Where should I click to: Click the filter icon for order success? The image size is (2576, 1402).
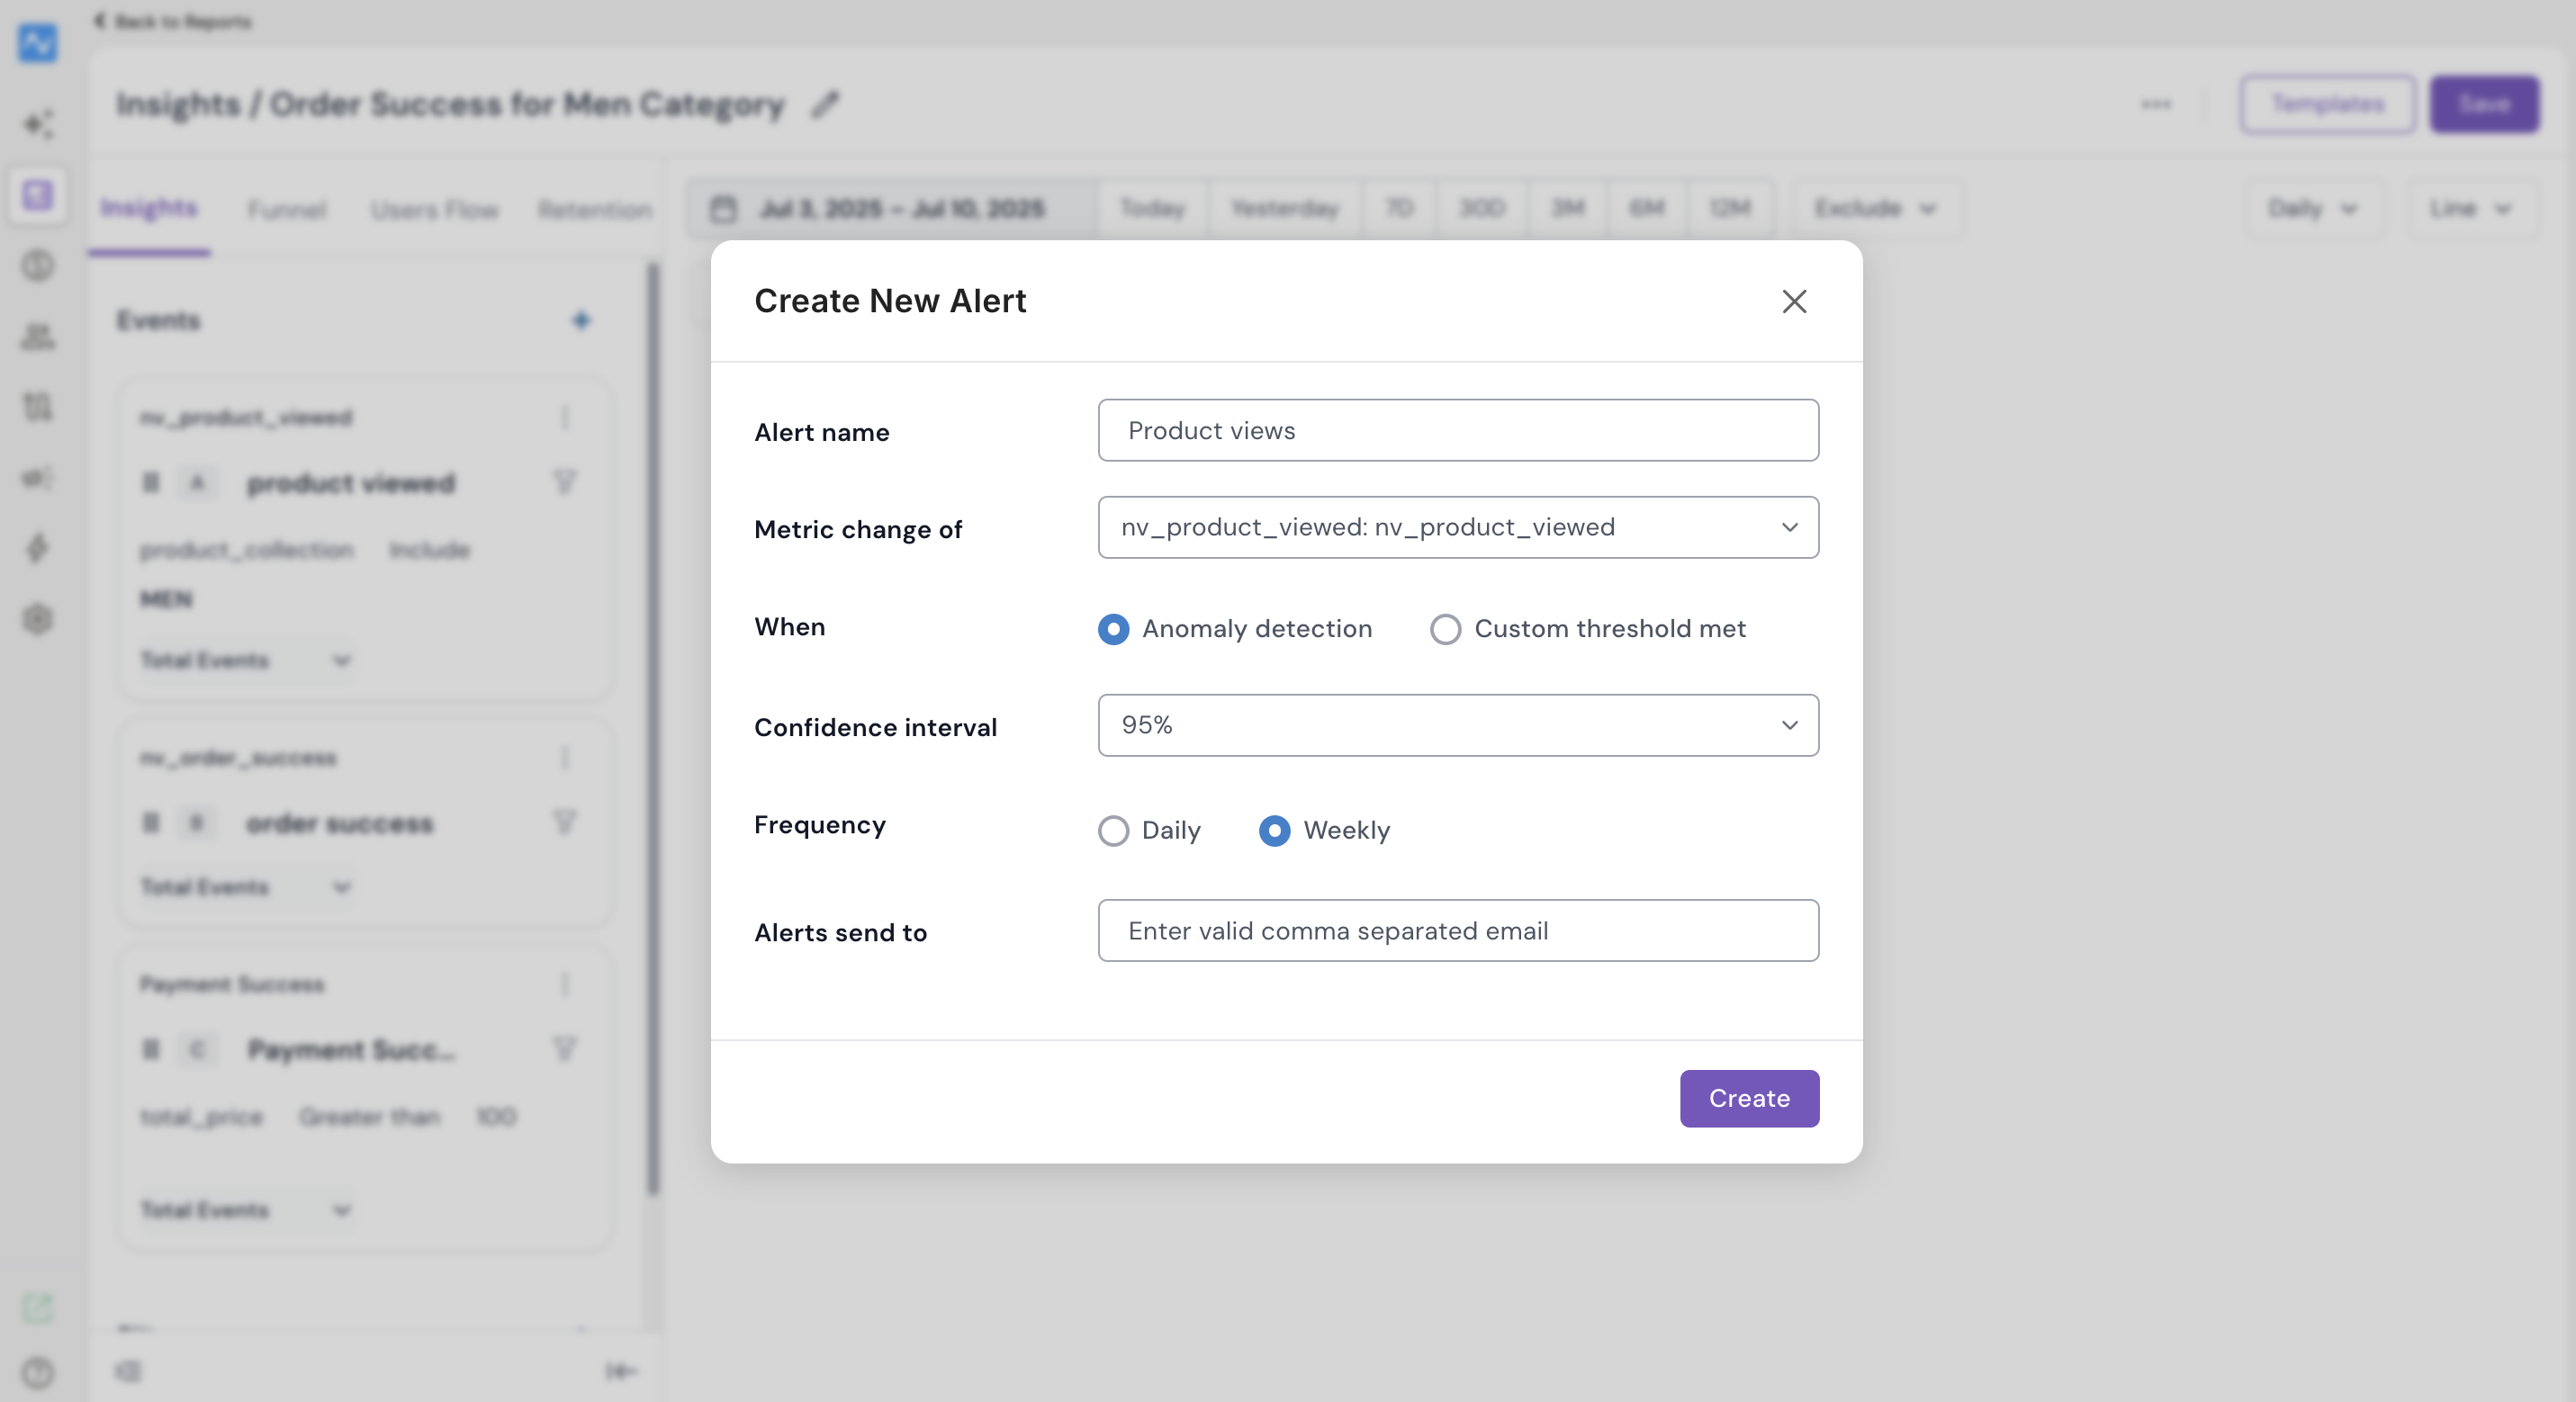565,823
